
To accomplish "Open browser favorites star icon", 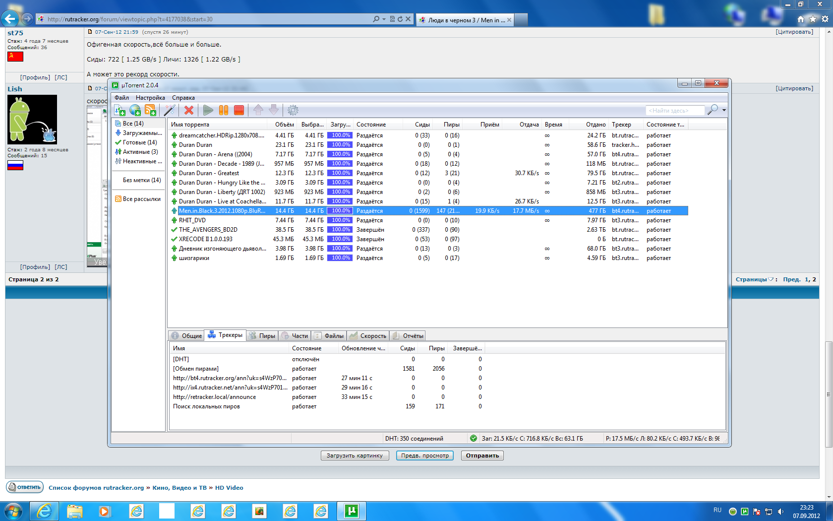I will click(x=813, y=19).
